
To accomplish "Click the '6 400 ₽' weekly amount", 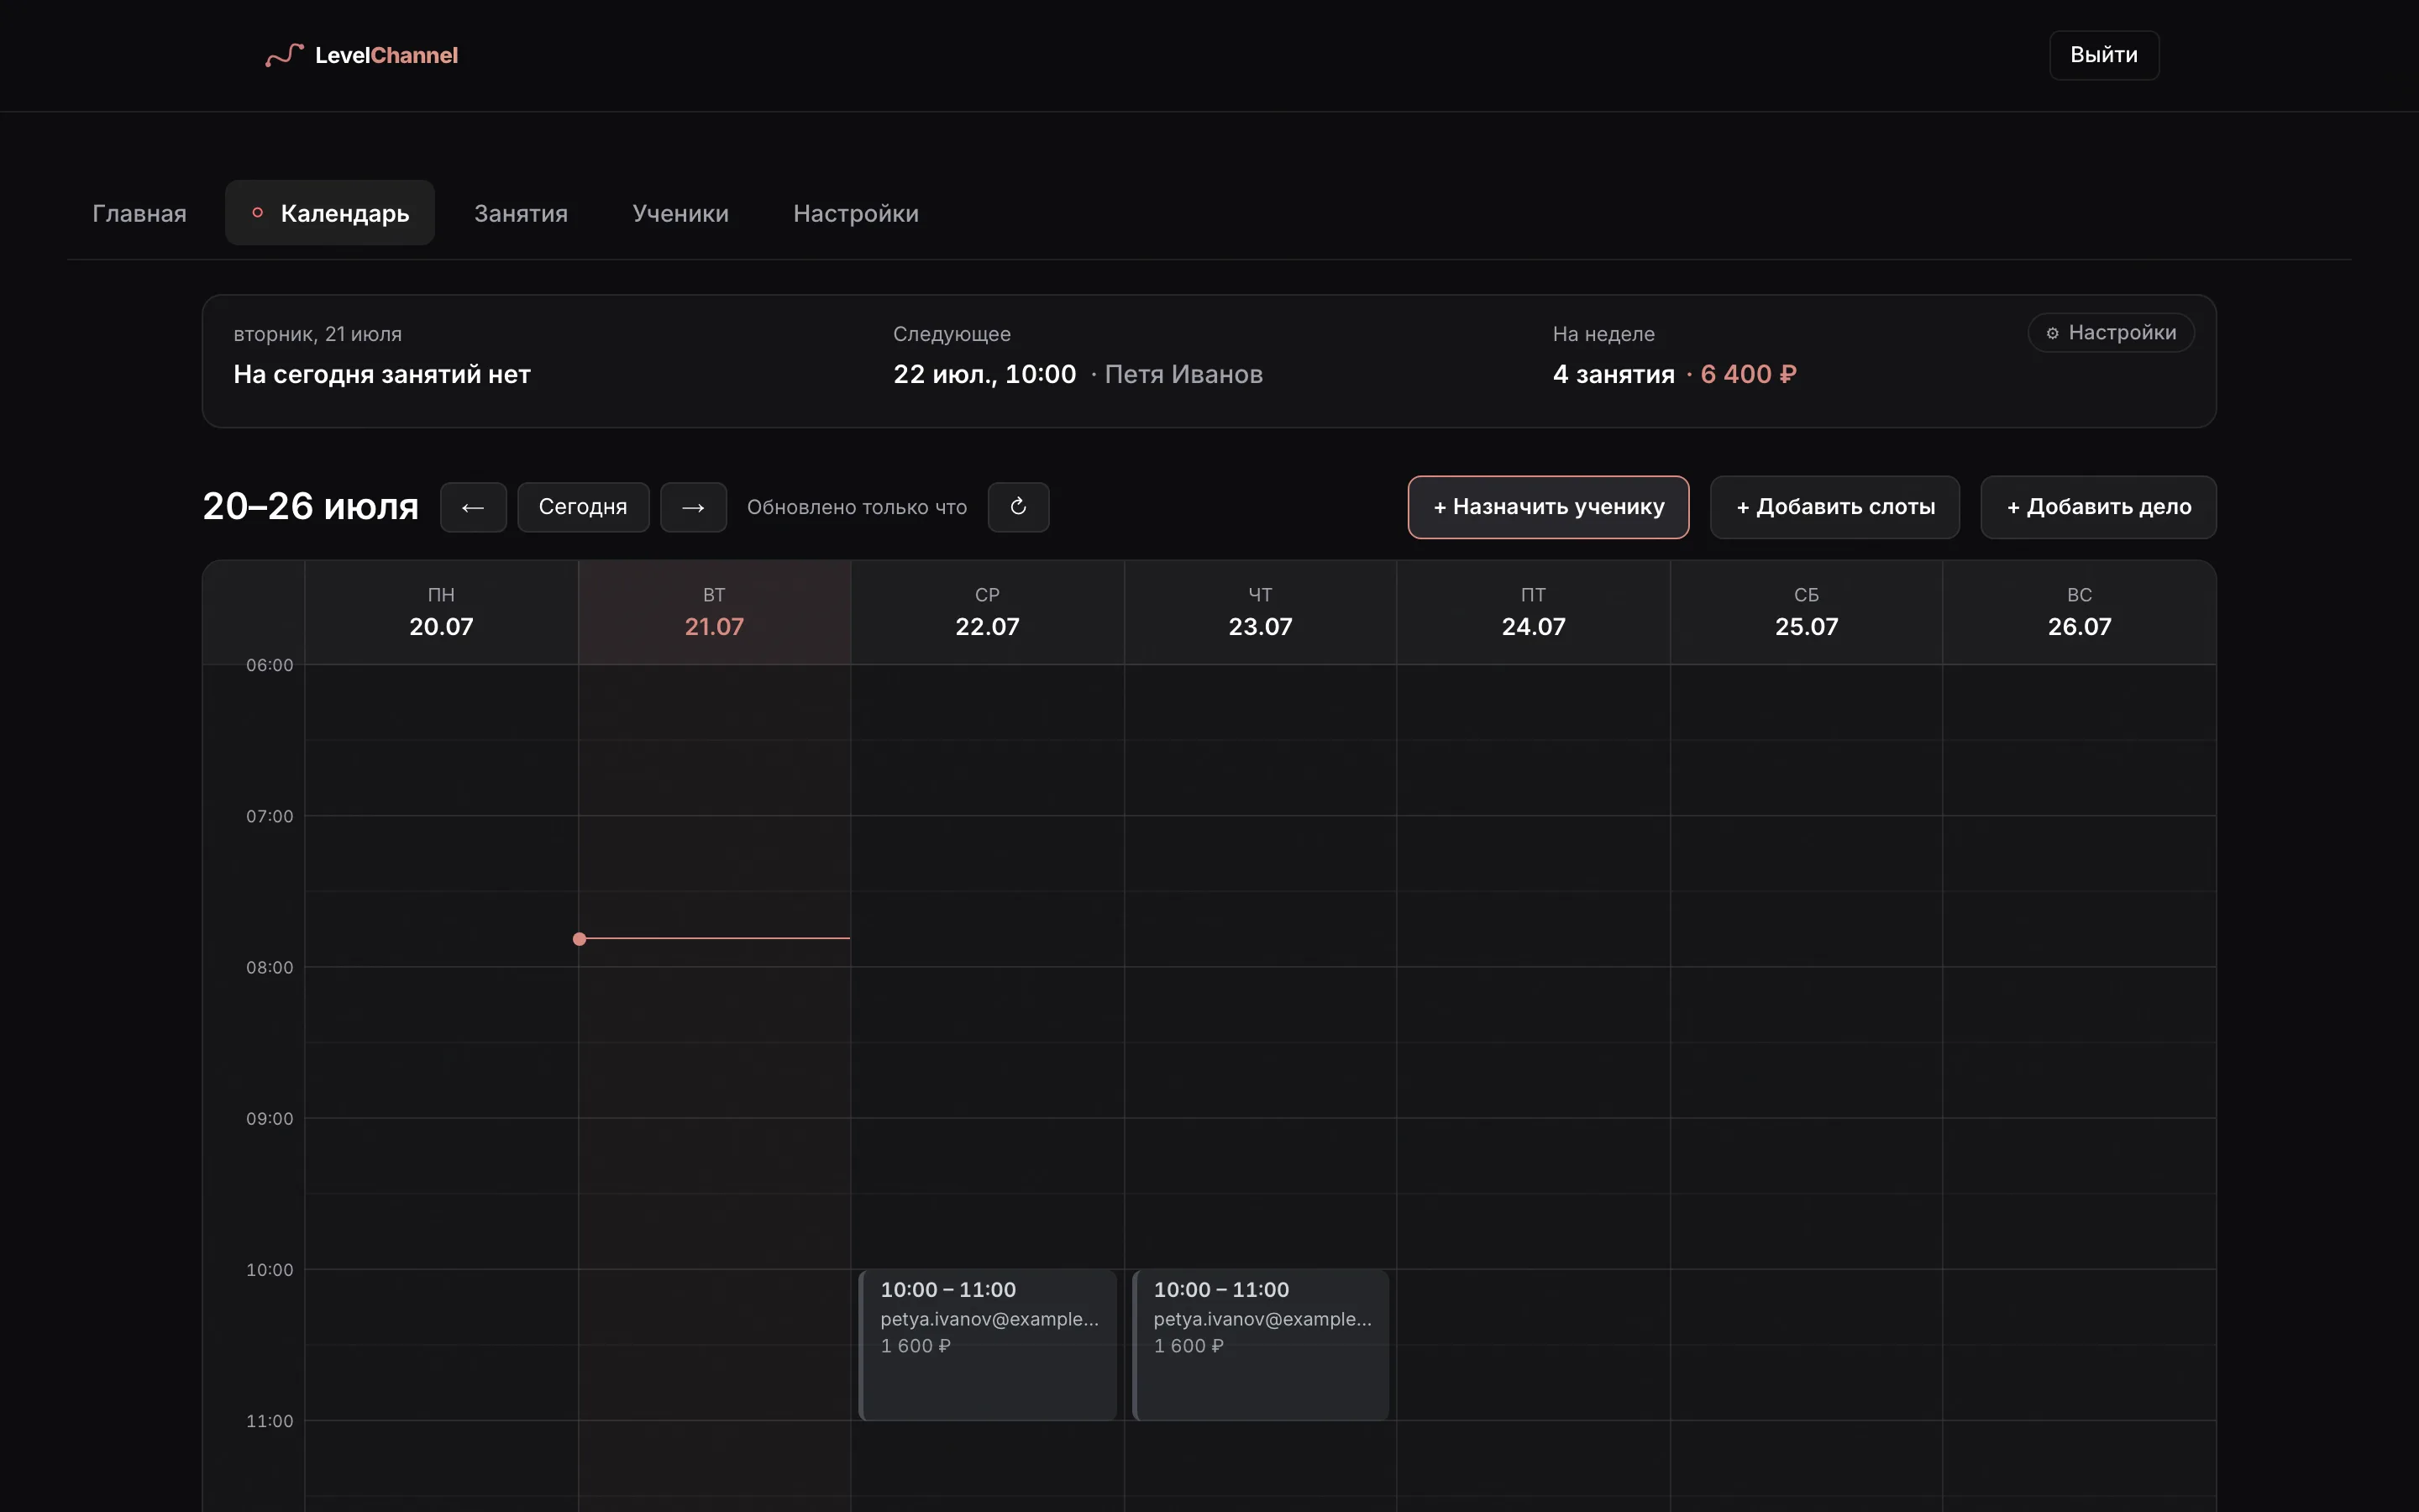I will pyautogui.click(x=1748, y=374).
